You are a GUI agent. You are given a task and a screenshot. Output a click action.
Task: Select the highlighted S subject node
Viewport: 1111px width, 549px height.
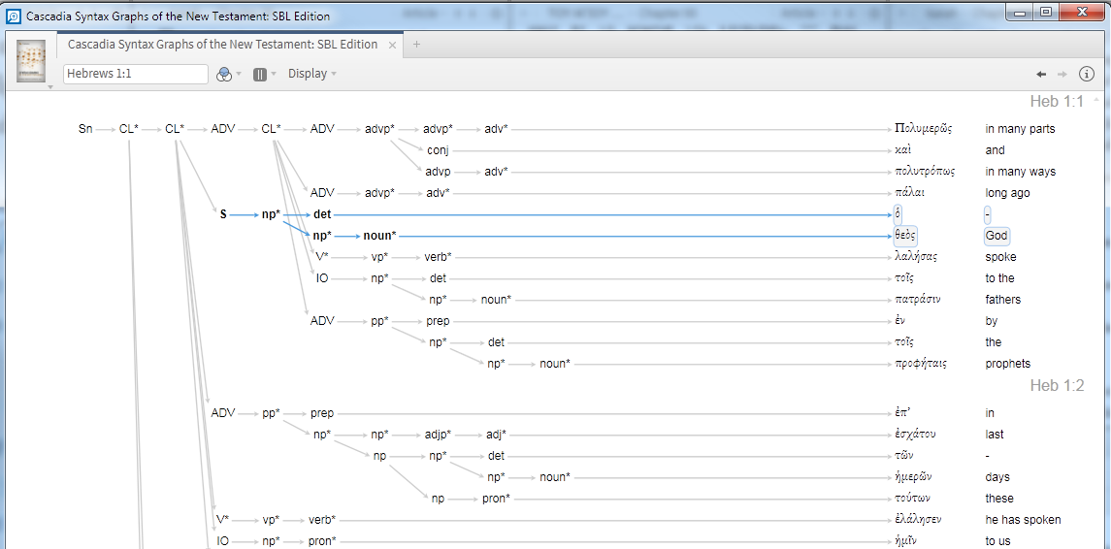tap(223, 214)
